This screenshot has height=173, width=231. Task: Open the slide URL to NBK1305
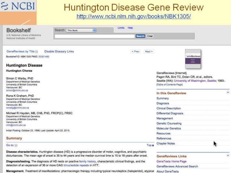click(x=133, y=16)
